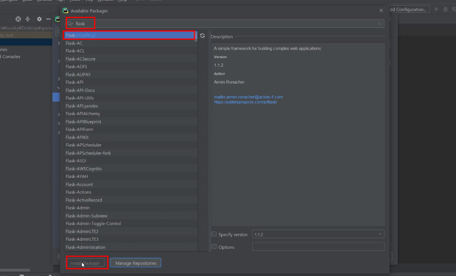The width and height of the screenshot is (456, 276).
Task: Select the Flask-API.yandex package
Action: click(131, 106)
